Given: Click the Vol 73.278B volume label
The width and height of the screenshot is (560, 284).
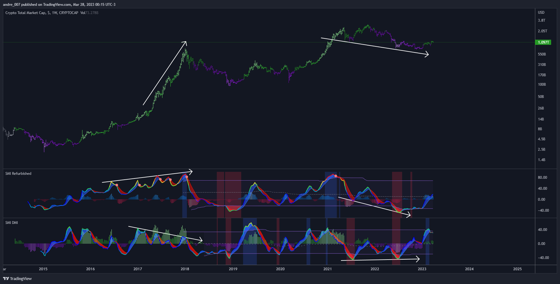Looking at the screenshot, I should point(89,13).
